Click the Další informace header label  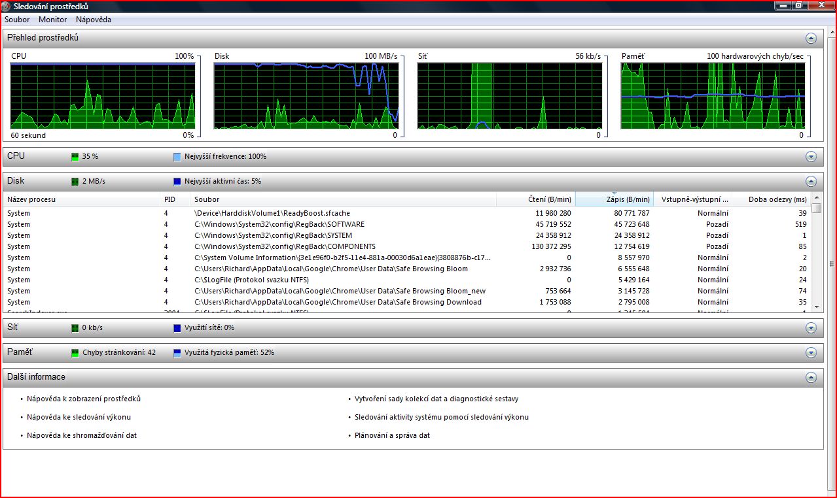point(36,377)
